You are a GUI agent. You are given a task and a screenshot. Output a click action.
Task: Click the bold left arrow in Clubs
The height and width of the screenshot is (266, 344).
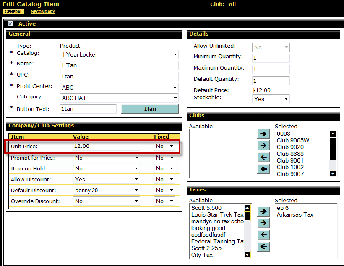pyautogui.click(x=263, y=169)
